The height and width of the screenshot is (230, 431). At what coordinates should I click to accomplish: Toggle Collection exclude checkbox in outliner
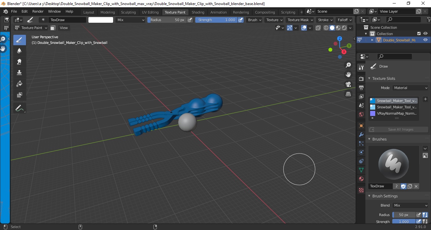tap(419, 34)
